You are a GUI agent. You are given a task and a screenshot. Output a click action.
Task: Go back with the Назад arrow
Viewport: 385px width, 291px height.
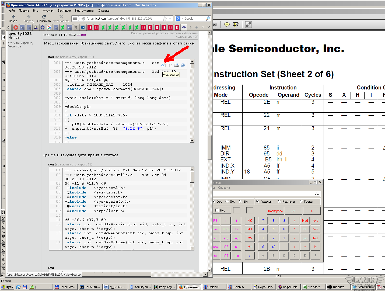coord(13,17)
